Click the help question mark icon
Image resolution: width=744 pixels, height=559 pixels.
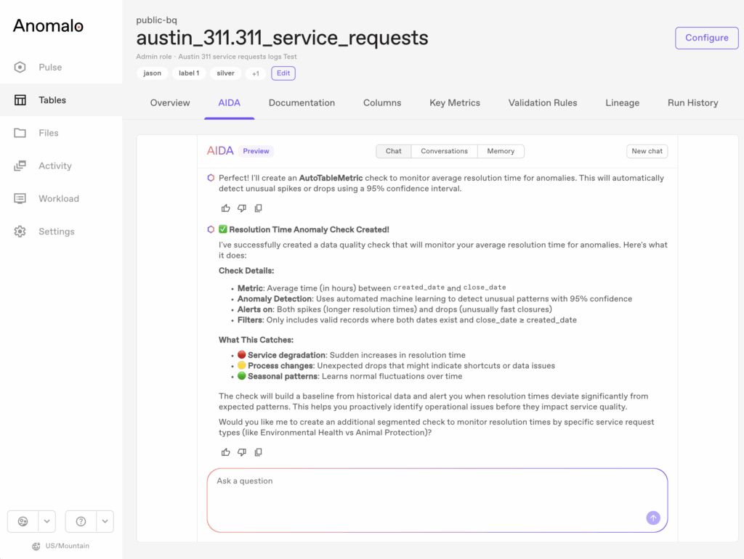81,521
